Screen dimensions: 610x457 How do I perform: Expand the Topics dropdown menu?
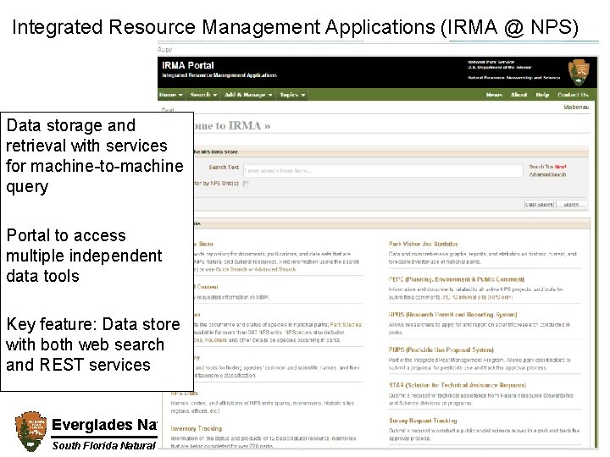[292, 95]
